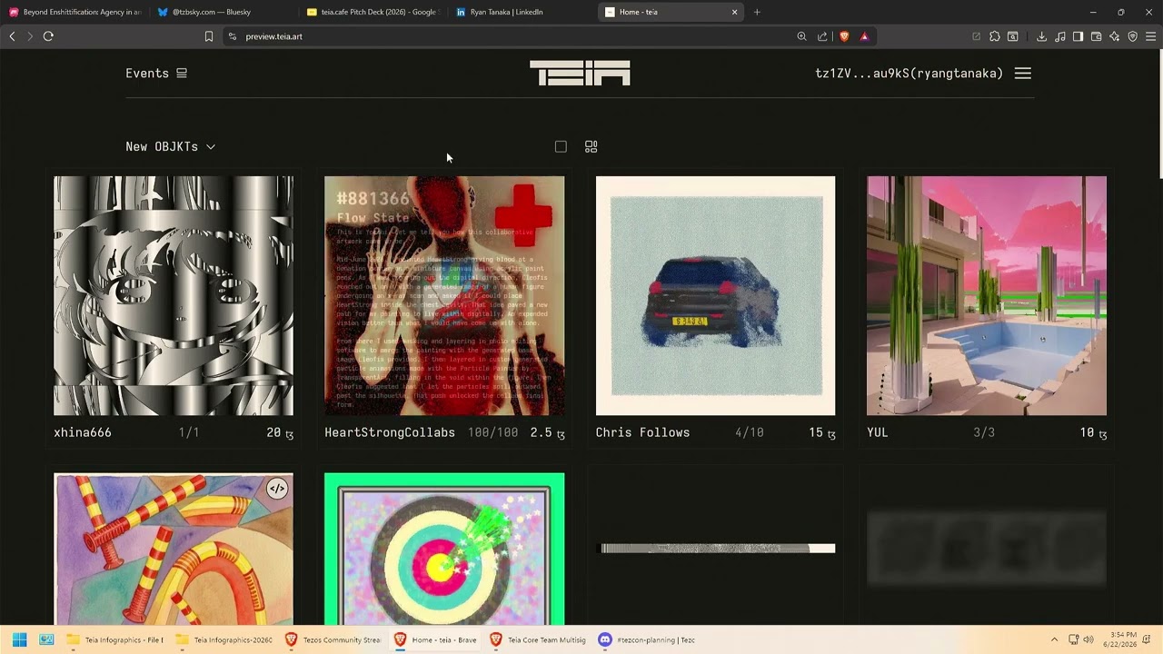This screenshot has width=1163, height=654.
Task: Go forward in browser history
Action: tap(29, 36)
